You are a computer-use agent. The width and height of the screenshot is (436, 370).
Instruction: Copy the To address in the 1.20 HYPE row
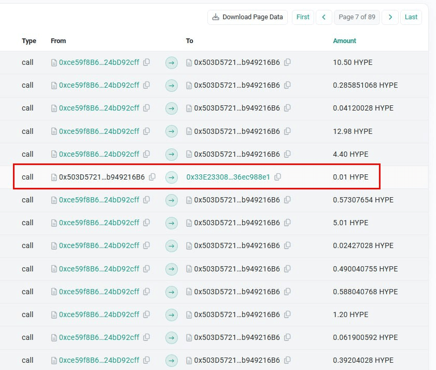pos(288,314)
